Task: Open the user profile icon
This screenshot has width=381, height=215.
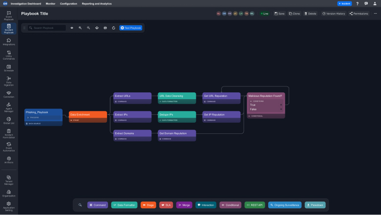Action: pyautogui.click(x=374, y=3)
